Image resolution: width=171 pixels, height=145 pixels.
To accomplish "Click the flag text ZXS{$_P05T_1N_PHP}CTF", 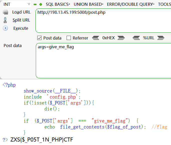I will [x=42, y=140].
